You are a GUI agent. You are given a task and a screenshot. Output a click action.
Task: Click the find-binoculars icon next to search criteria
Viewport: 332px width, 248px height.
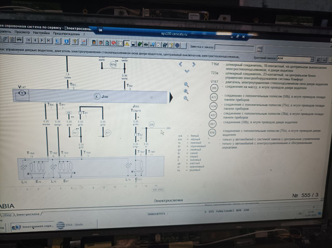[x=318, y=60]
